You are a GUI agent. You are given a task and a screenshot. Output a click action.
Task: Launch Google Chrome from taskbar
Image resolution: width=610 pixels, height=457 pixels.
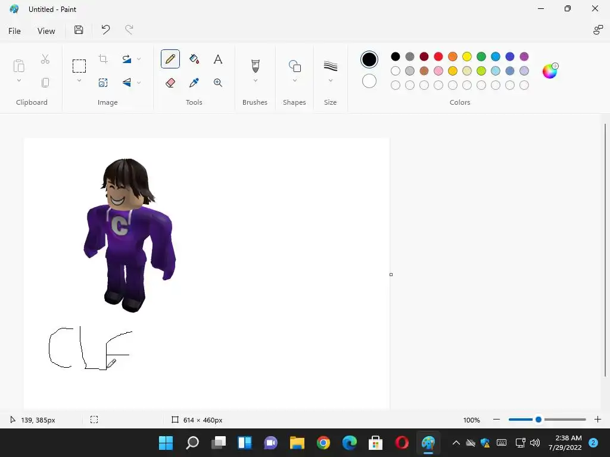323,443
